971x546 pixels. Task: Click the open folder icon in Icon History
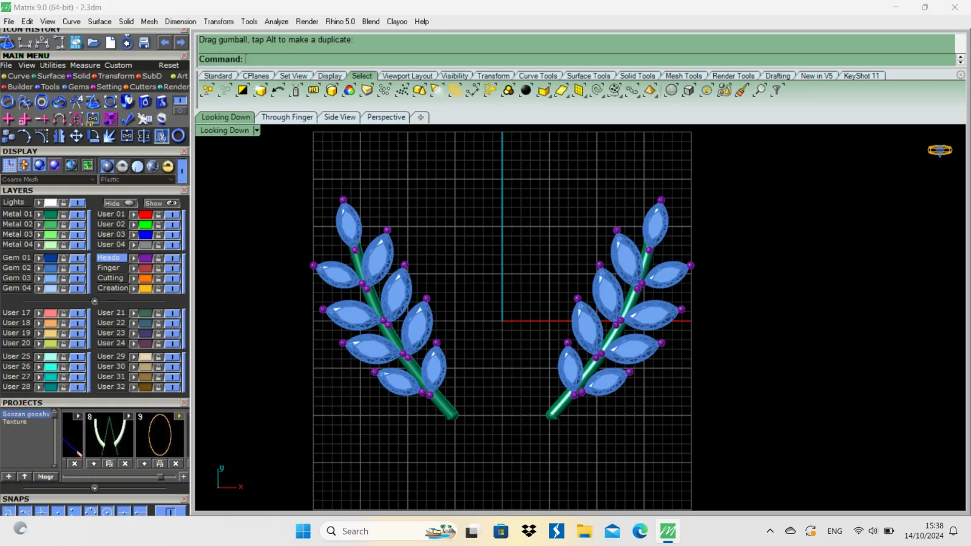(x=93, y=42)
